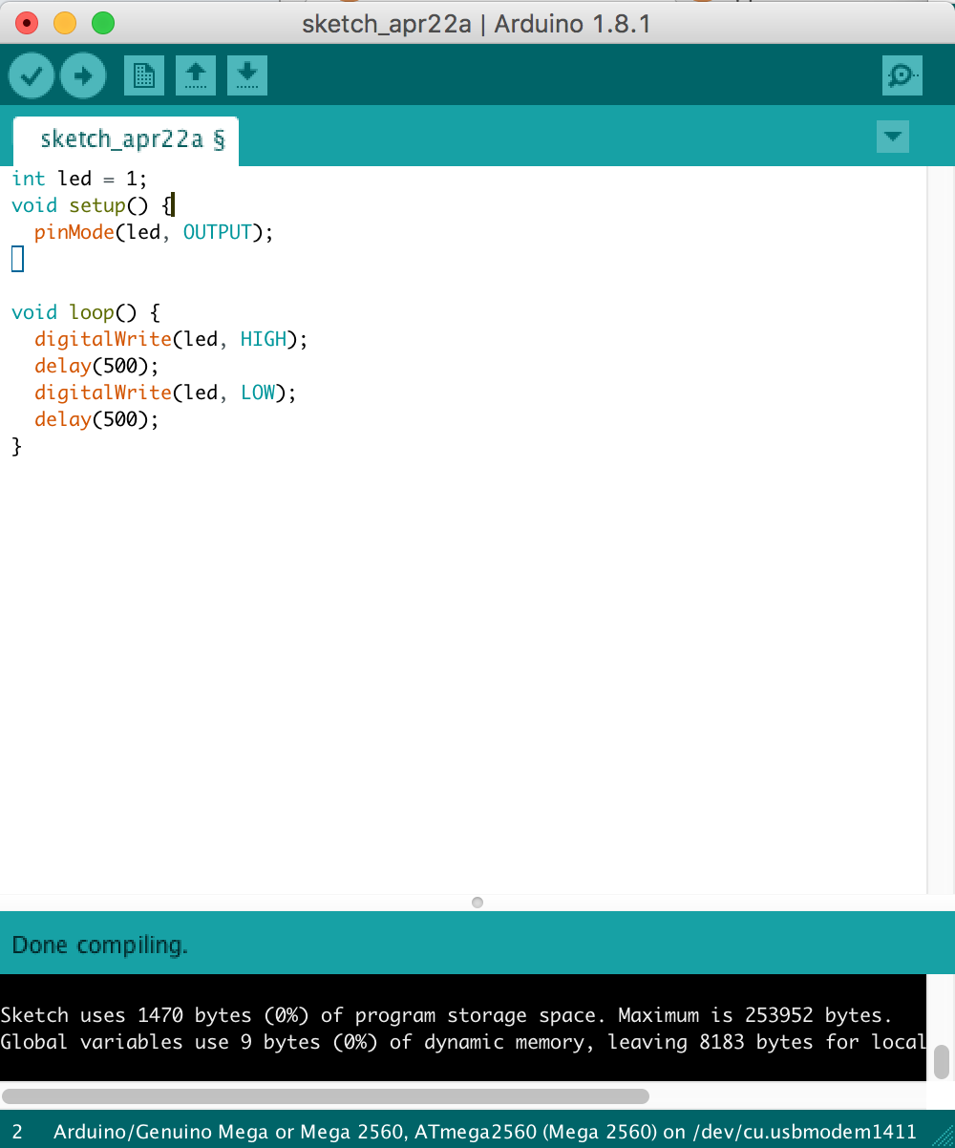Open the tab options dropdown arrow
The width and height of the screenshot is (955, 1148).
[892, 137]
